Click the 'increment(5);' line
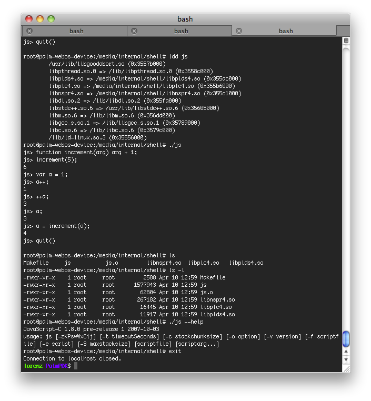Viewport: 371px width, 401px height. (50, 160)
